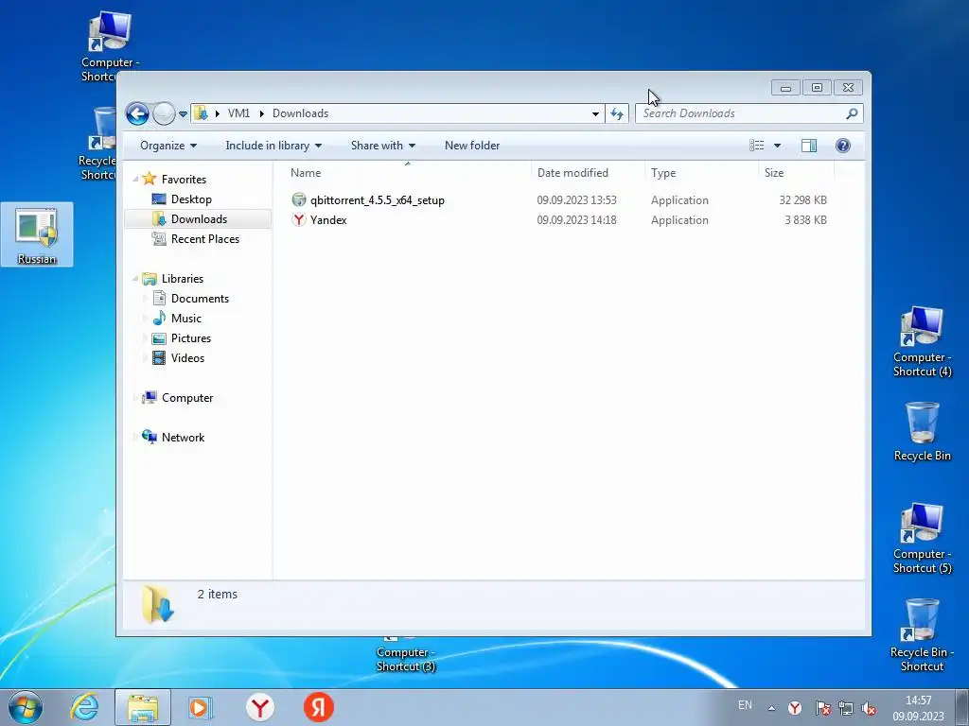The width and height of the screenshot is (969, 726).
Task: Select Network in the navigation pane
Action: [x=183, y=438]
